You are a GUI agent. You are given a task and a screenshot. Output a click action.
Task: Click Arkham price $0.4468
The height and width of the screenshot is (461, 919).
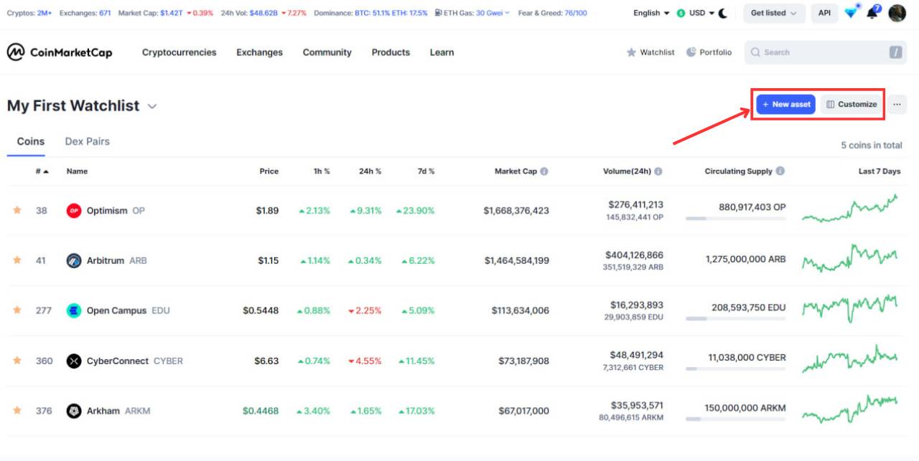pos(261,411)
